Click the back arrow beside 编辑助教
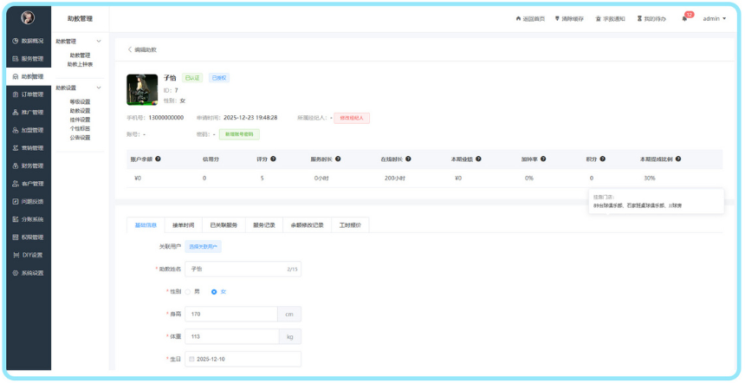745x383 pixels. pyautogui.click(x=130, y=49)
